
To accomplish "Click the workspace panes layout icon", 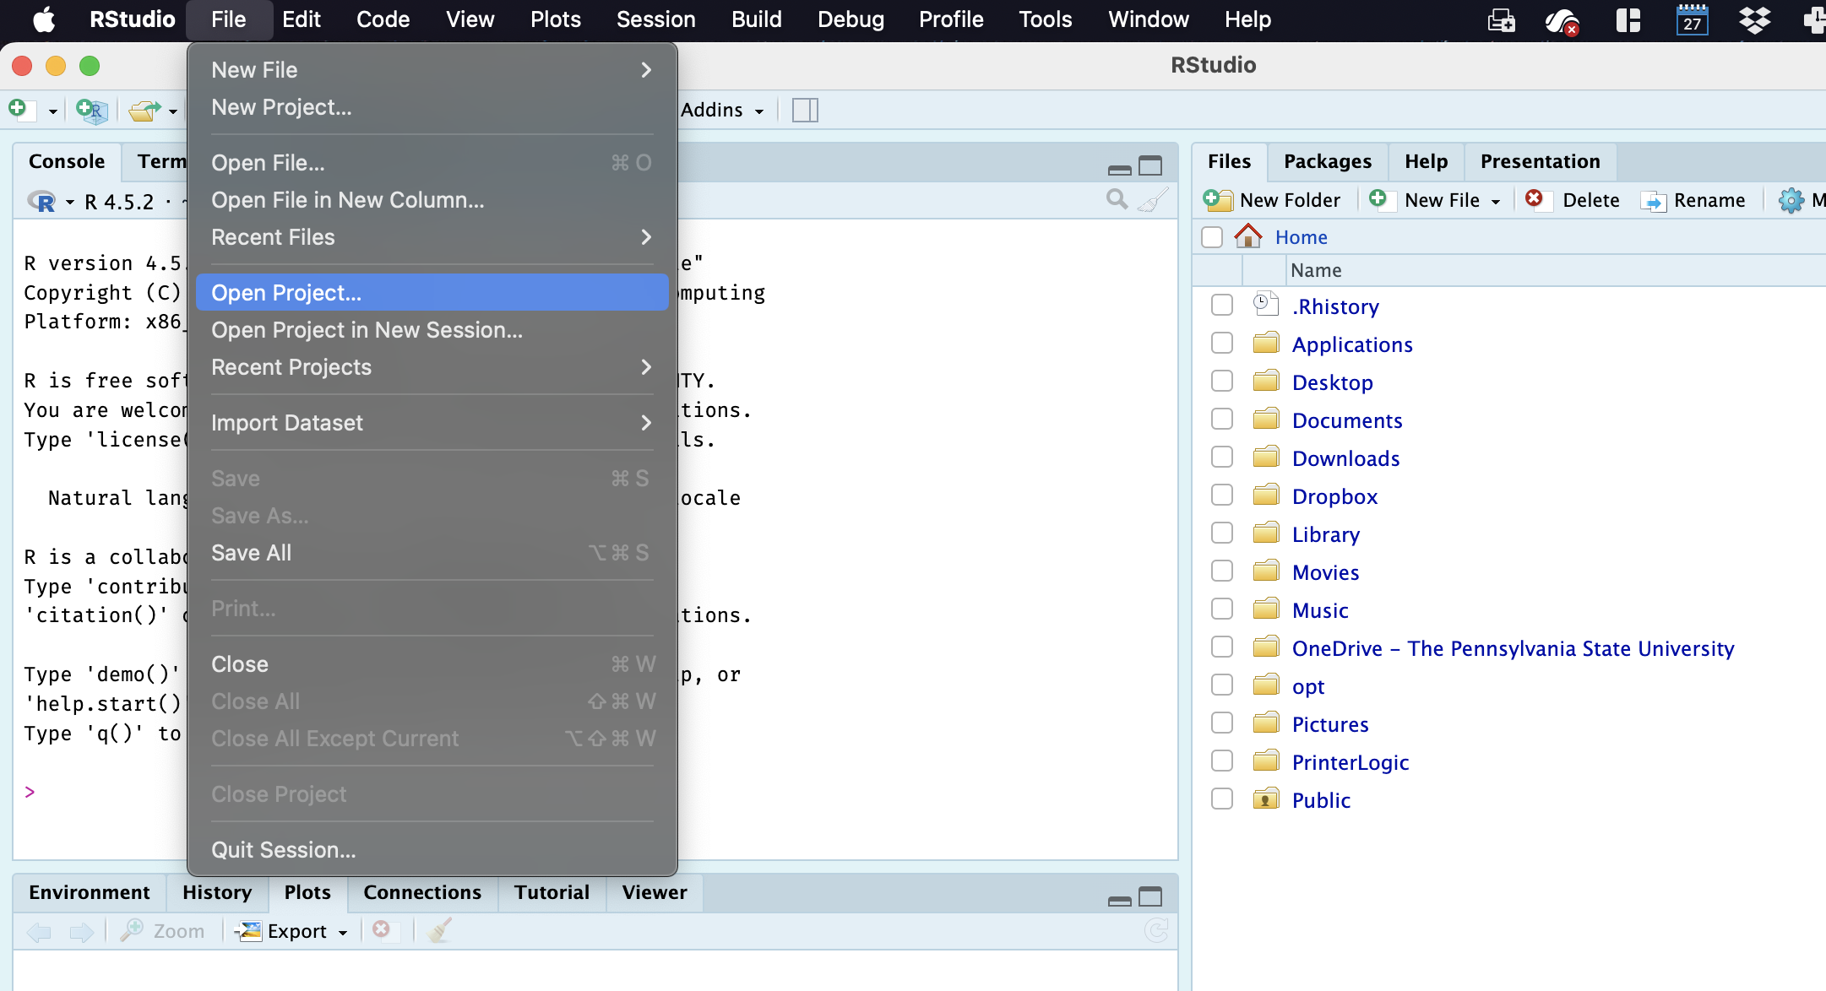I will pyautogui.click(x=805, y=110).
